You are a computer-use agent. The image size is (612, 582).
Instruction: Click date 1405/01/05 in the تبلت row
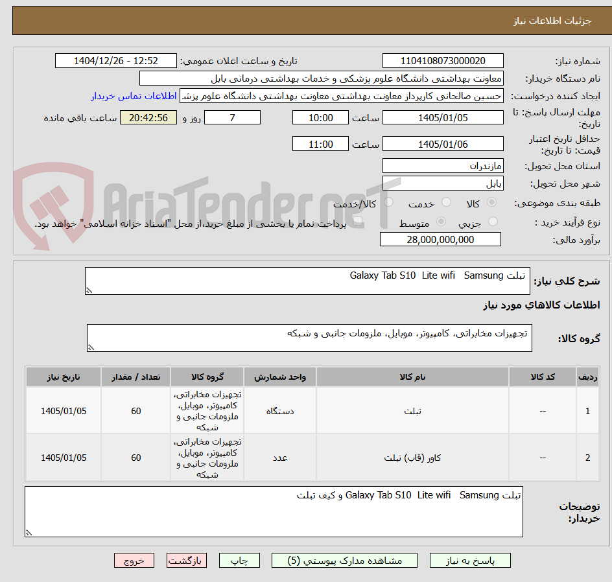pos(64,411)
